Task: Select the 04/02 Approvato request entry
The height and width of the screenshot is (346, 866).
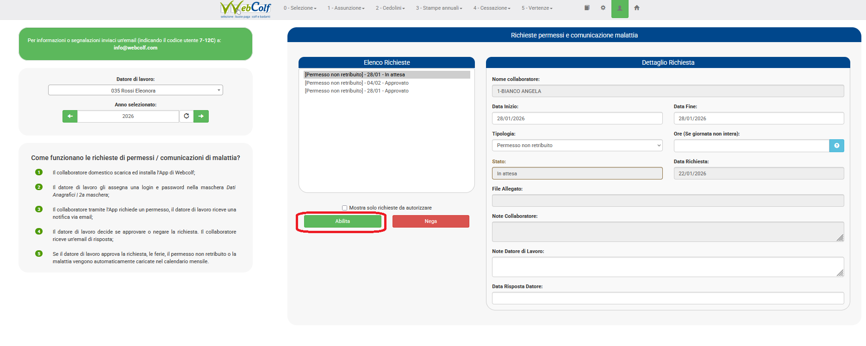Action: point(356,83)
